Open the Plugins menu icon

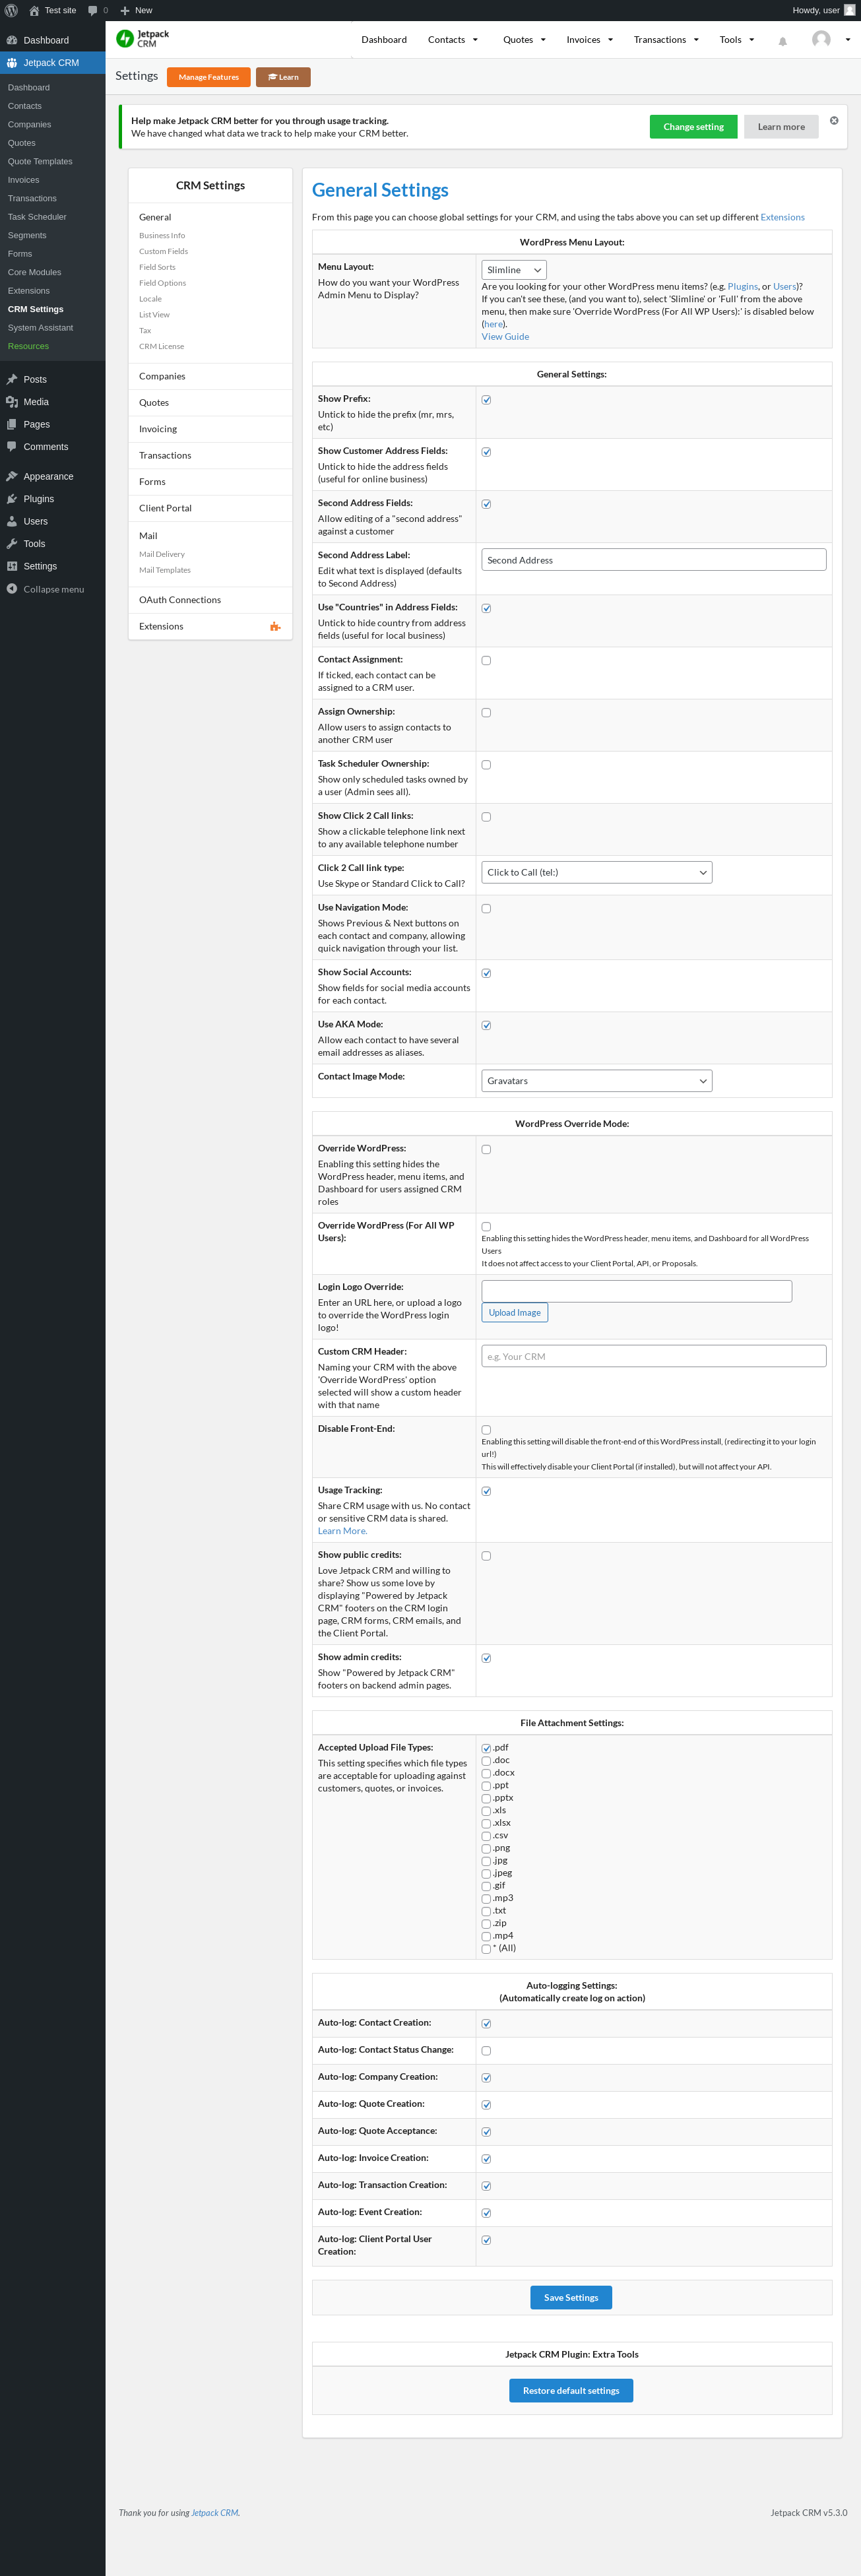point(12,499)
